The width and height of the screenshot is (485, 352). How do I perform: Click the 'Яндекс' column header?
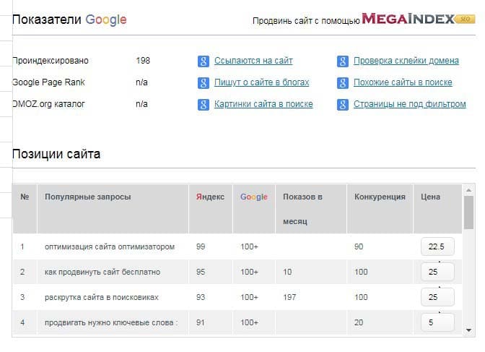pos(210,197)
